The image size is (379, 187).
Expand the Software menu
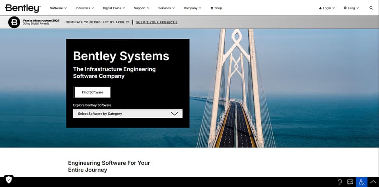[x=58, y=8]
